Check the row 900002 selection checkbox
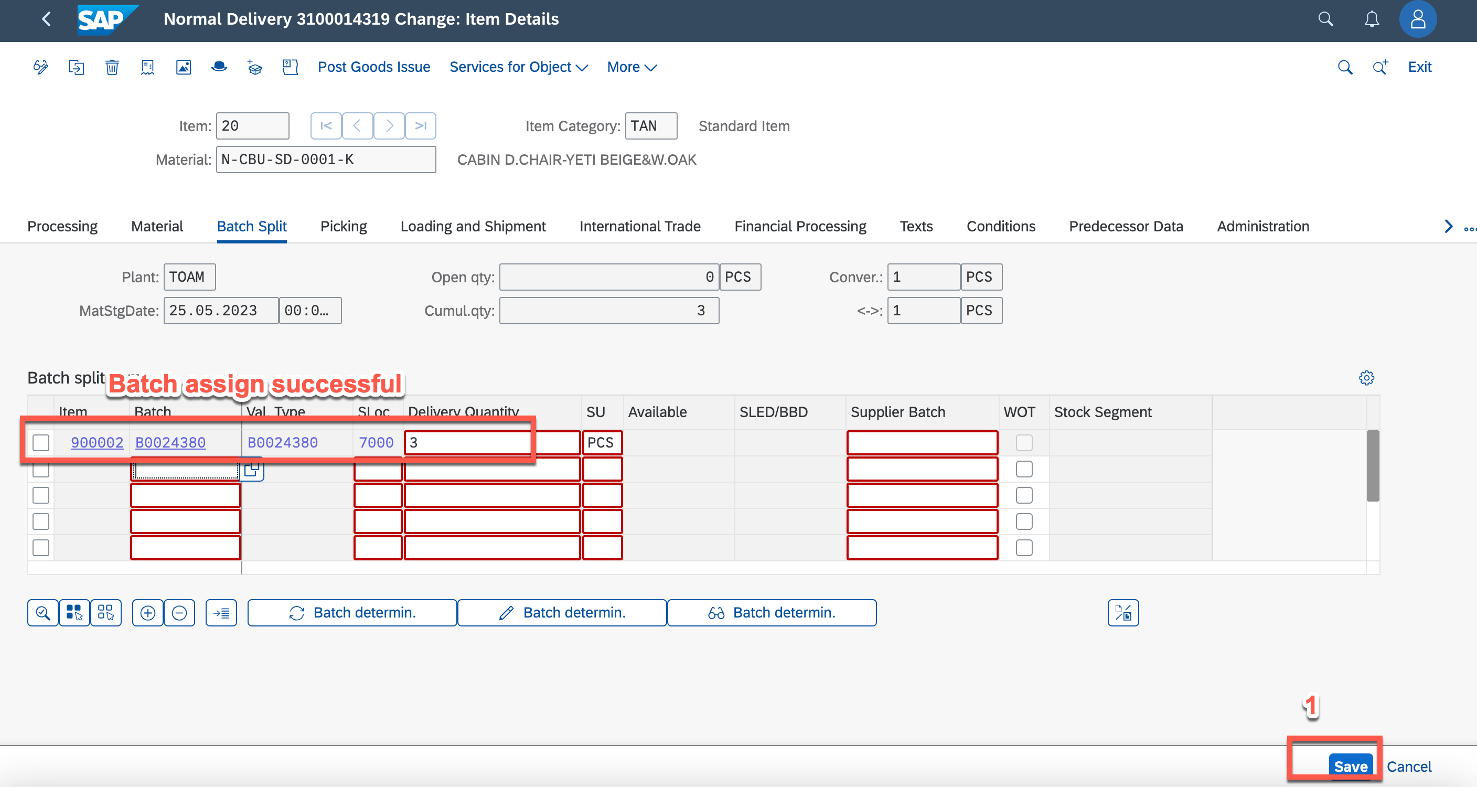Screen dimensions: 1477x787 coord(41,442)
